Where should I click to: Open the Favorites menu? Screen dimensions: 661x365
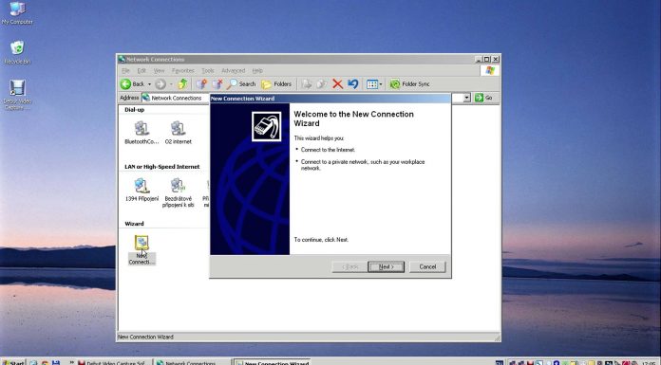pos(183,71)
